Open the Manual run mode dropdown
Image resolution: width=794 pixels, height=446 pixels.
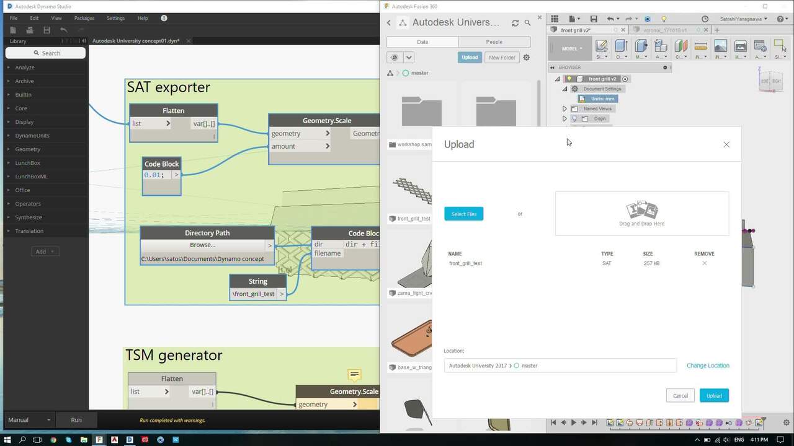pyautogui.click(x=29, y=420)
